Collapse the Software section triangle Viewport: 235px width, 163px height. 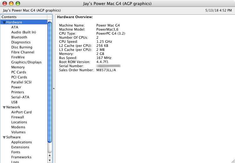4,137
